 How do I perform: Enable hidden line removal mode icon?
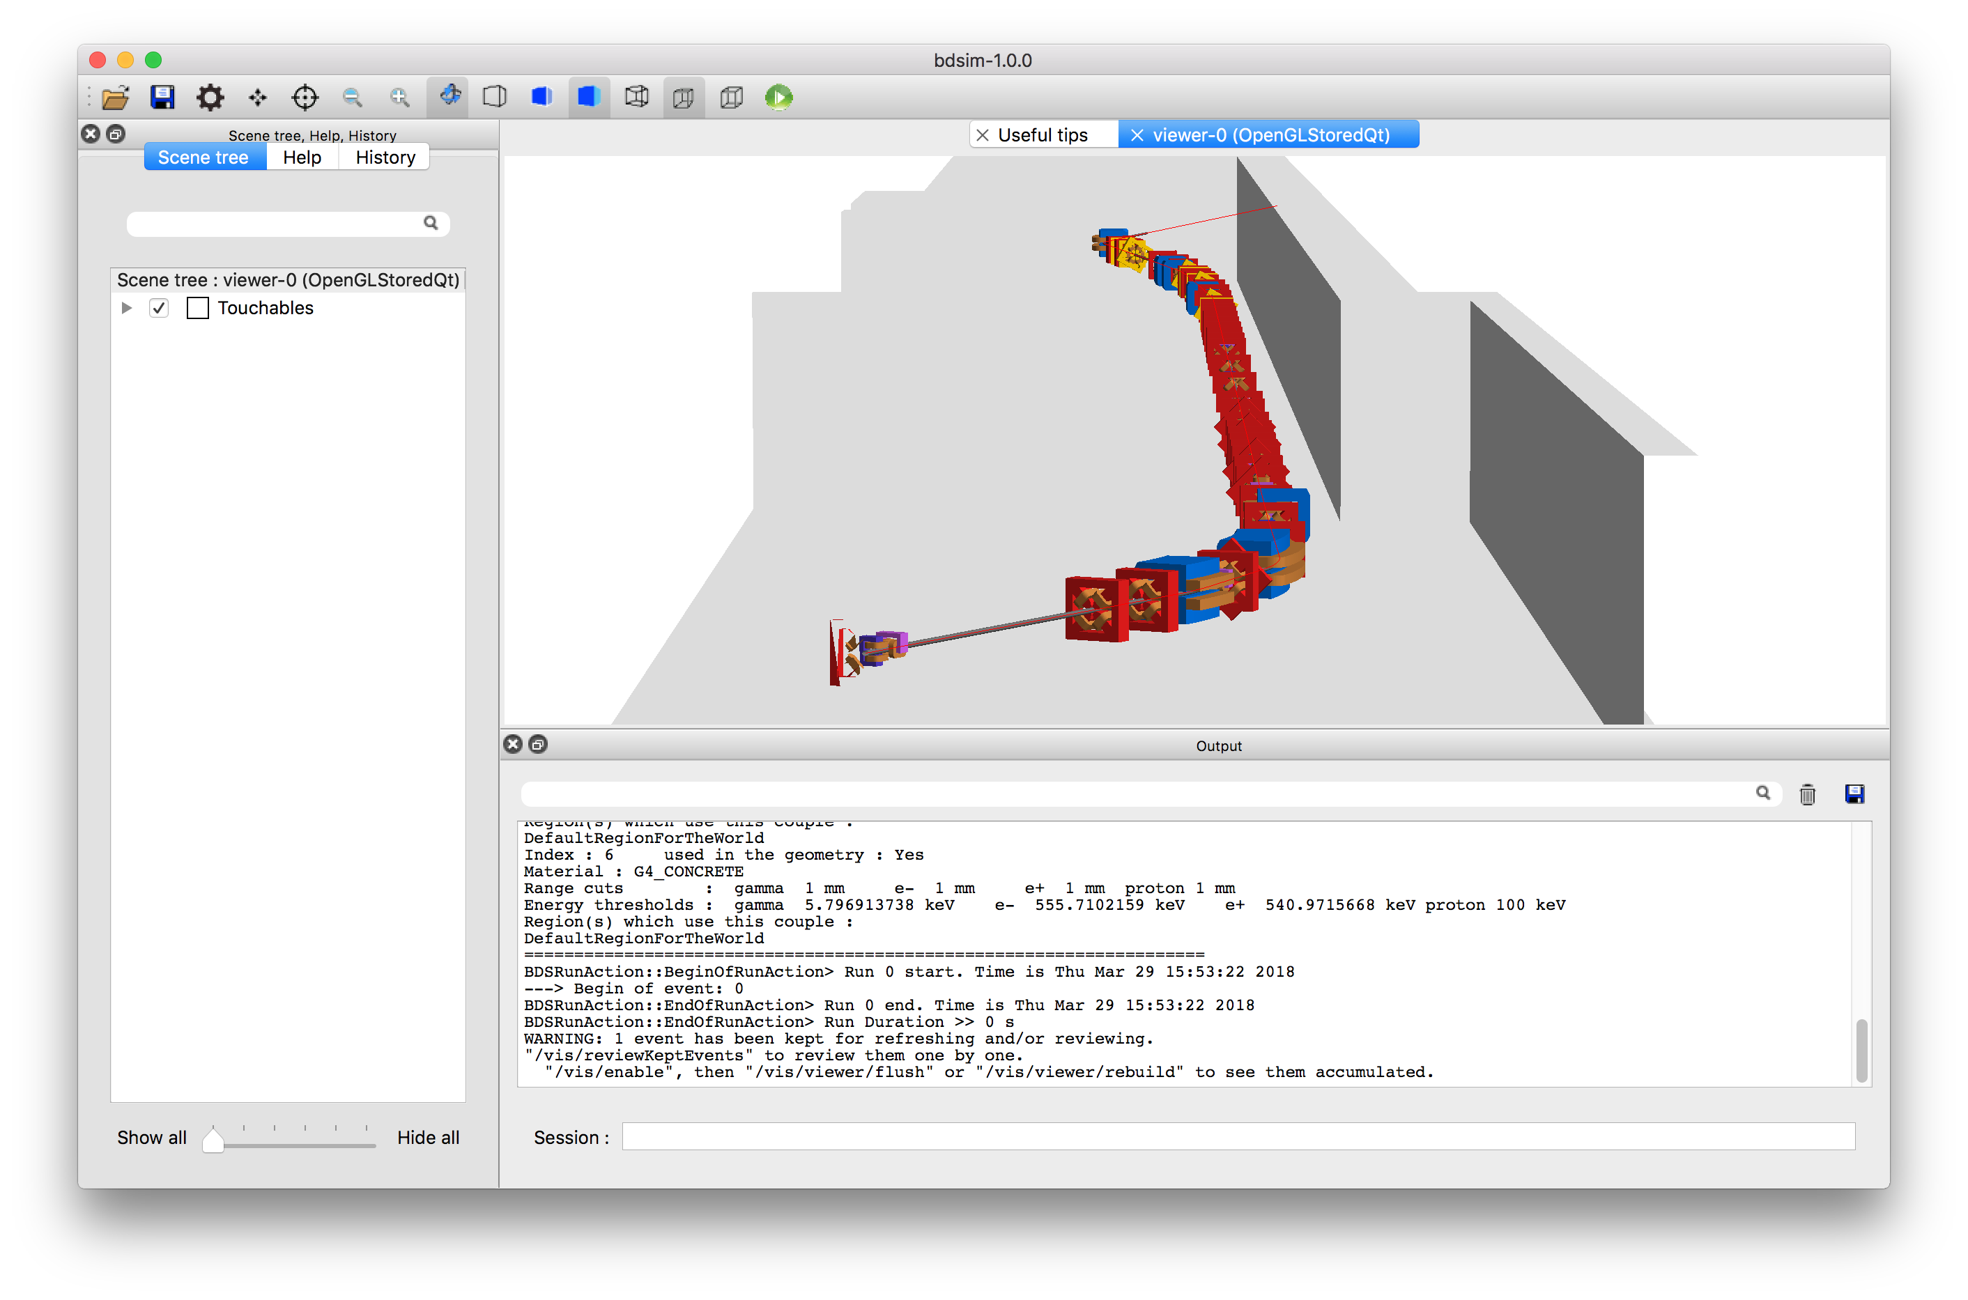(x=494, y=97)
